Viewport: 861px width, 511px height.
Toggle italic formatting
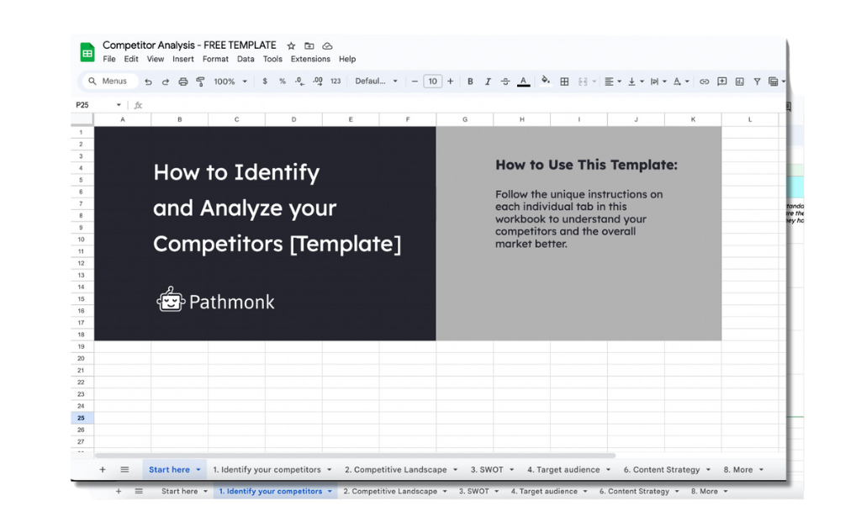coord(488,82)
